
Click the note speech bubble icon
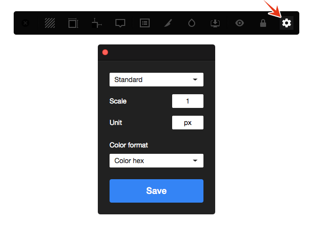coord(120,23)
